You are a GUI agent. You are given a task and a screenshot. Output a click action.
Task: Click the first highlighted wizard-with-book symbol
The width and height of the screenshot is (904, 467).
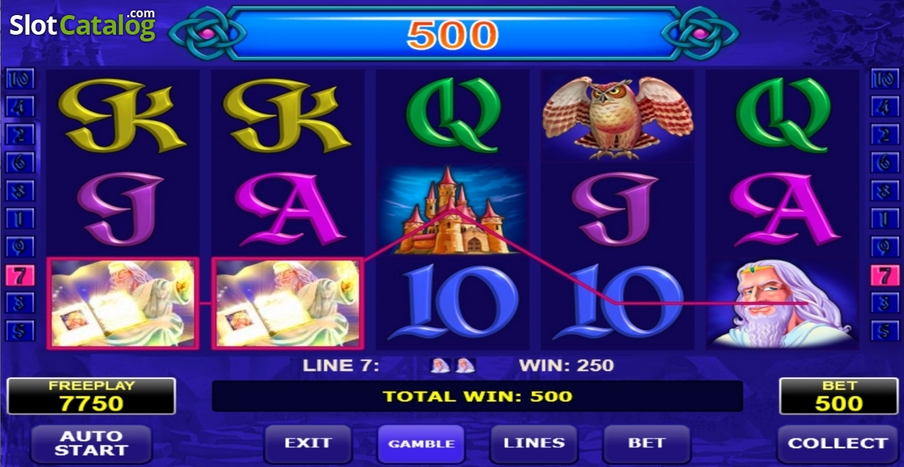coord(123,304)
